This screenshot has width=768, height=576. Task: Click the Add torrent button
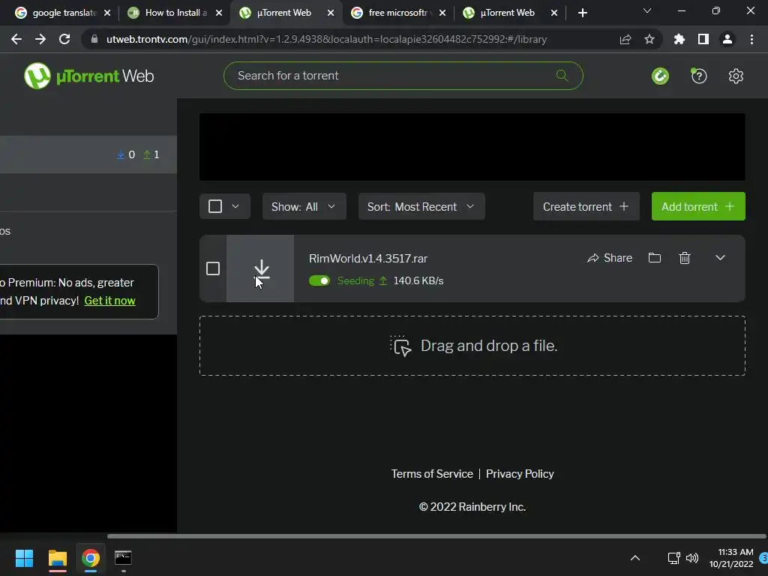[698, 206]
